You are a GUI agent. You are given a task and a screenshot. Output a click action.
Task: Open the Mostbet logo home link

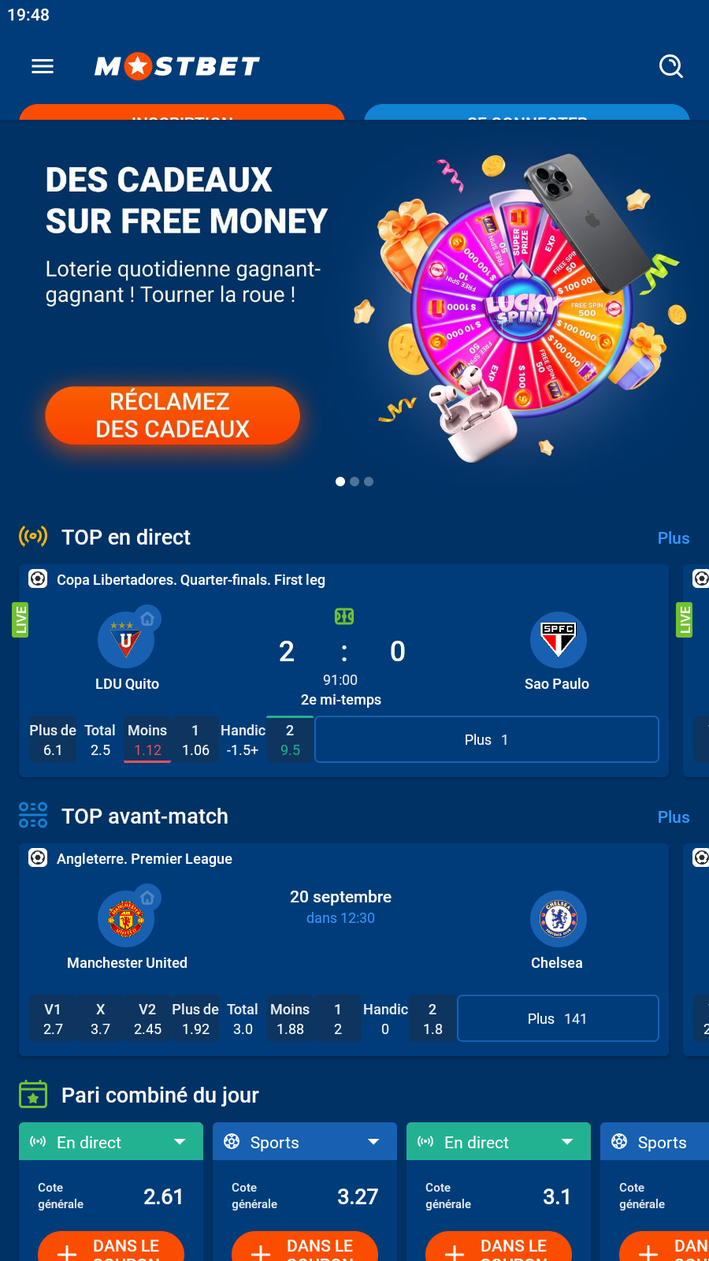point(177,66)
